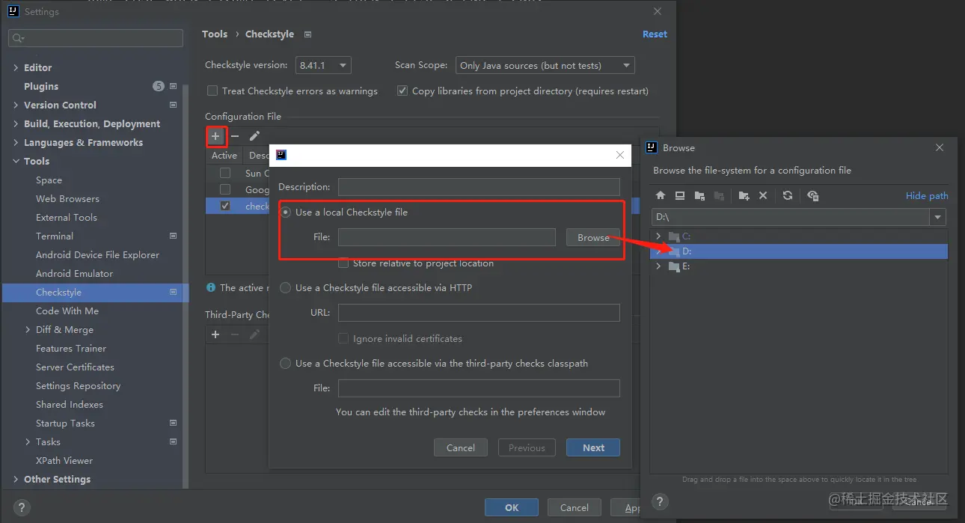
Task: Click the Tools breadcrumb in header
Action: 215,34
